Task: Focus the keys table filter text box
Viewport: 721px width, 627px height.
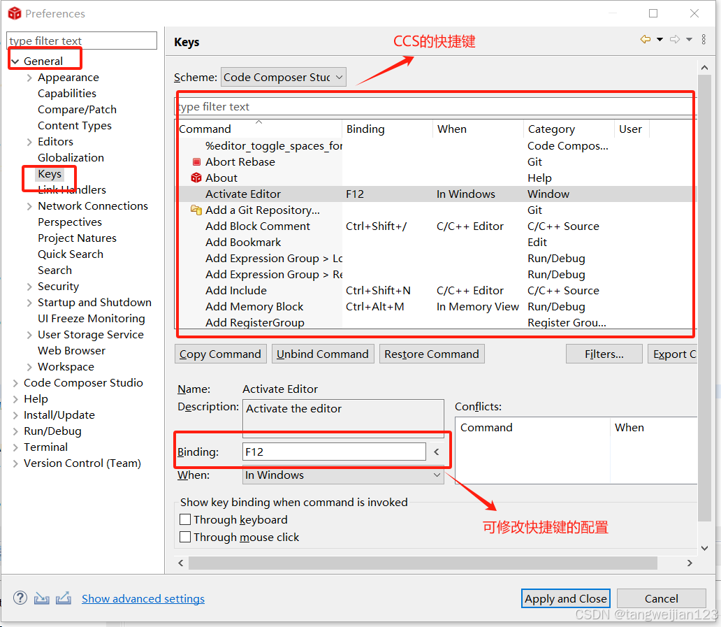Action: tap(435, 106)
